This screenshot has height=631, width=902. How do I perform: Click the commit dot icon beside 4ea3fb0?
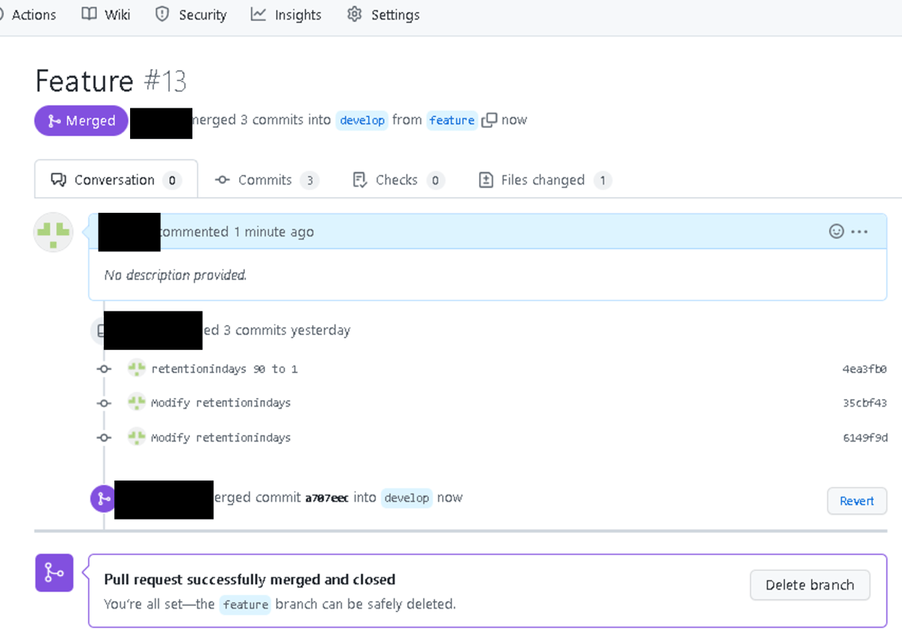104,369
